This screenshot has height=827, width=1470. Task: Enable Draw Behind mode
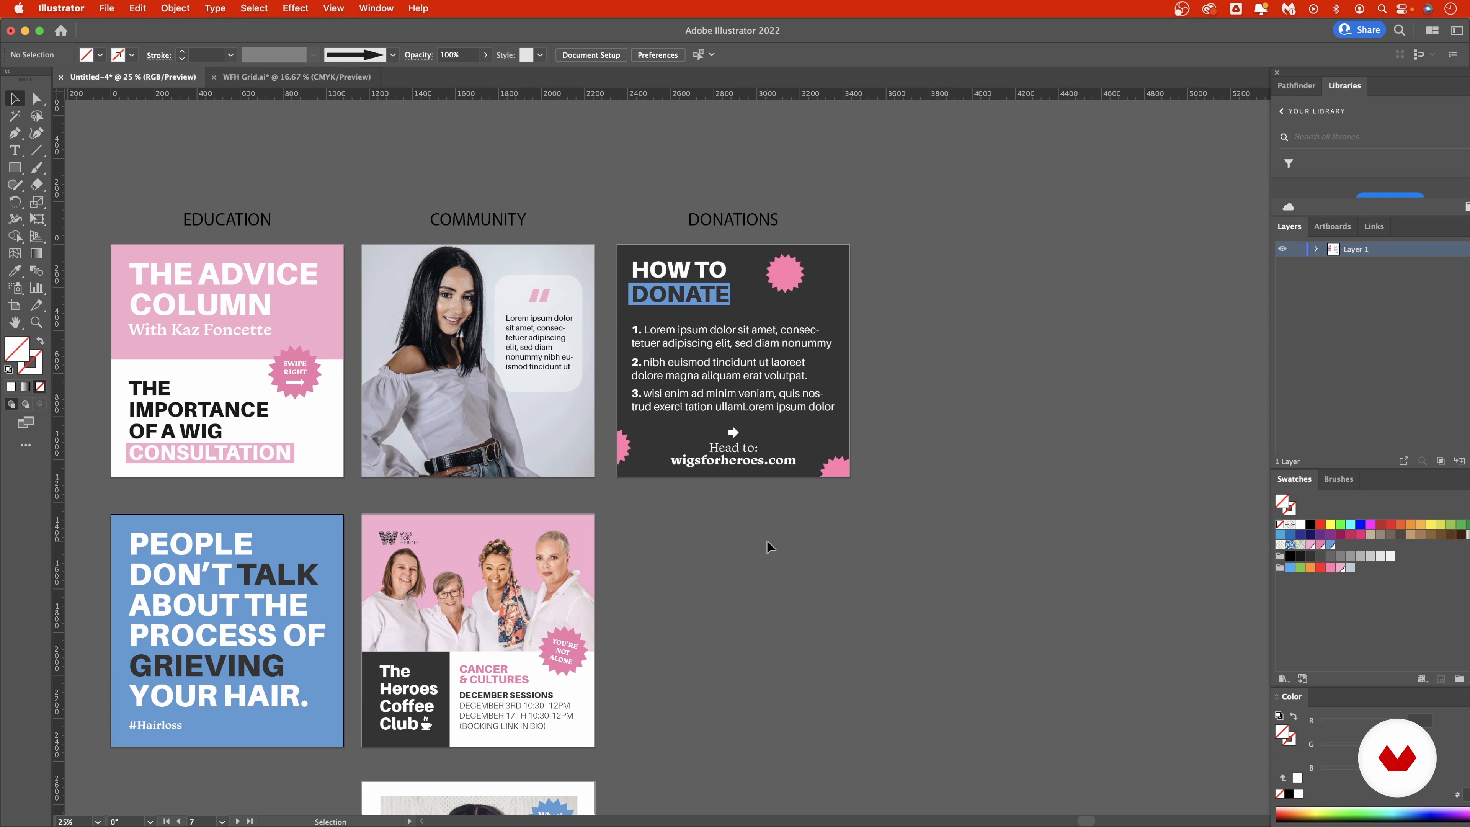pos(26,404)
